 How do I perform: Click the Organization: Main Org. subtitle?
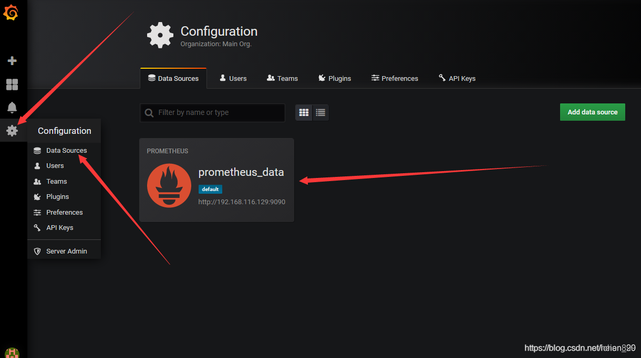pyautogui.click(x=216, y=44)
